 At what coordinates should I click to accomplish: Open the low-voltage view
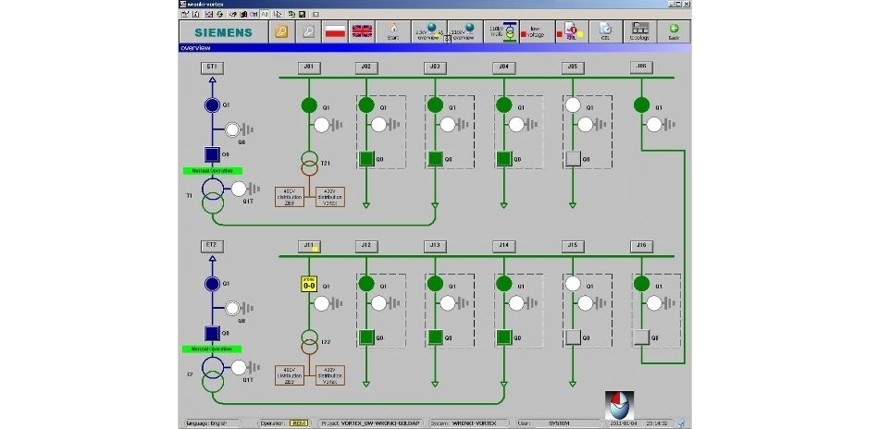pos(534,32)
